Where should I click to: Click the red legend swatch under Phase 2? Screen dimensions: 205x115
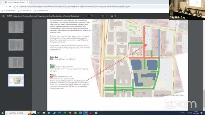pos(51,77)
